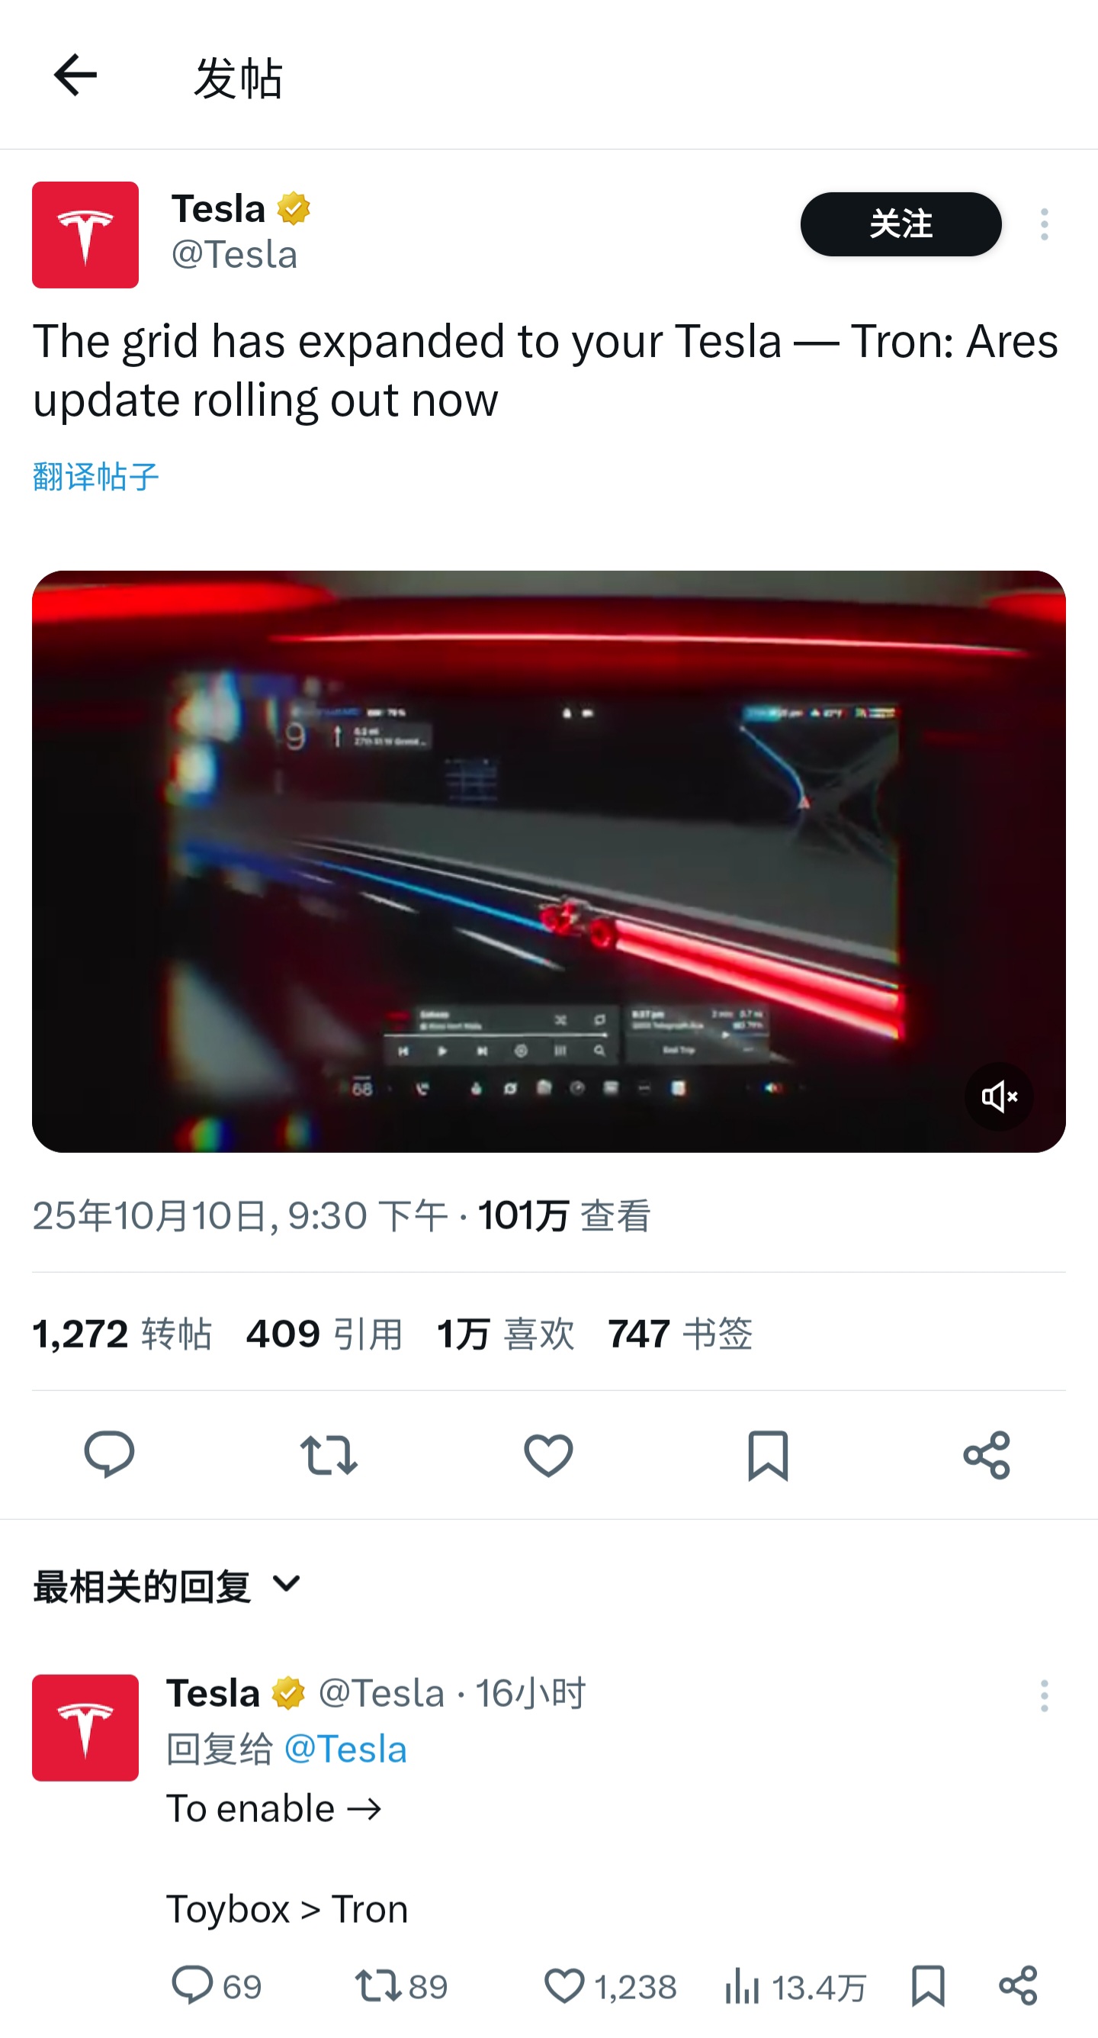Open the 1万 喜欢 likes list
1098x2038 pixels.
click(506, 1334)
